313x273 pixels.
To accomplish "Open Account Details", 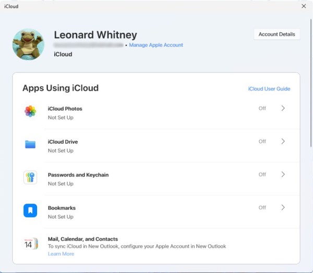I will [277, 34].
